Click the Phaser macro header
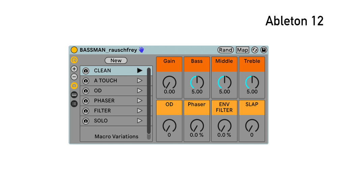The width and height of the screenshot is (339, 190). point(197,108)
